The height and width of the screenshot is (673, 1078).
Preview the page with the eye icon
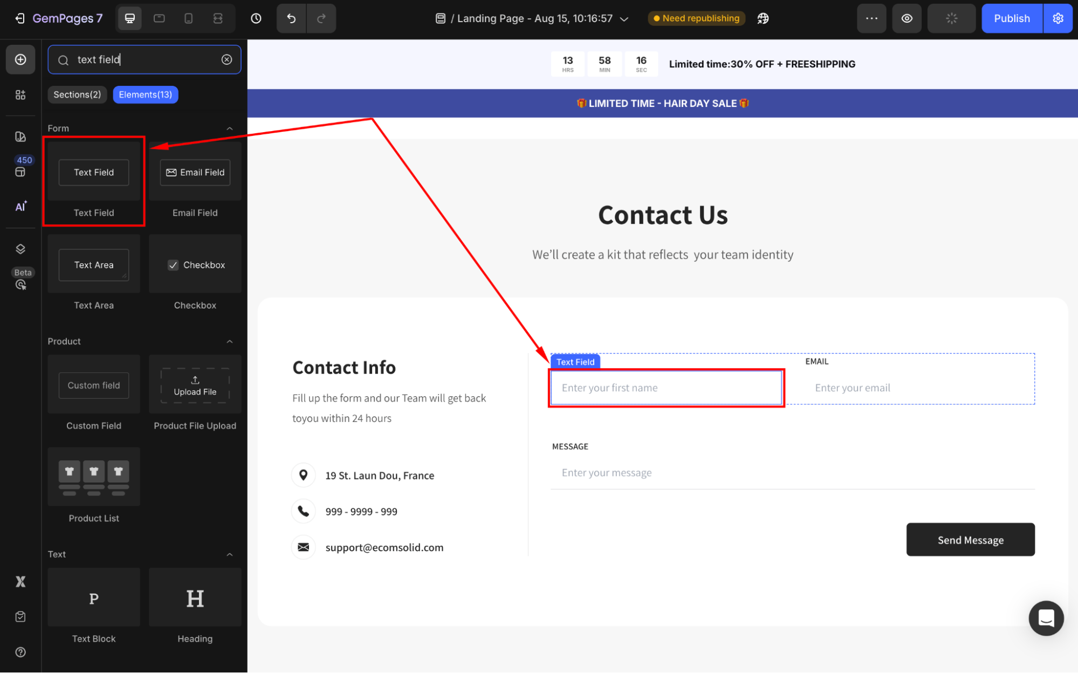point(907,18)
